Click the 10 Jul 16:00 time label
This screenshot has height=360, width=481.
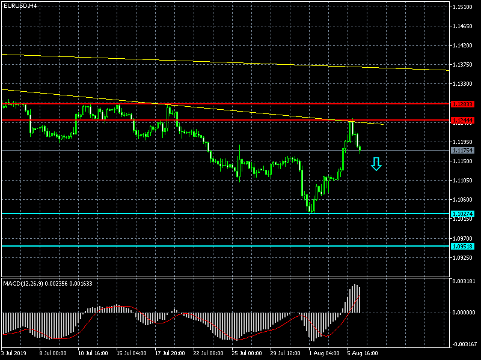[x=93, y=353]
